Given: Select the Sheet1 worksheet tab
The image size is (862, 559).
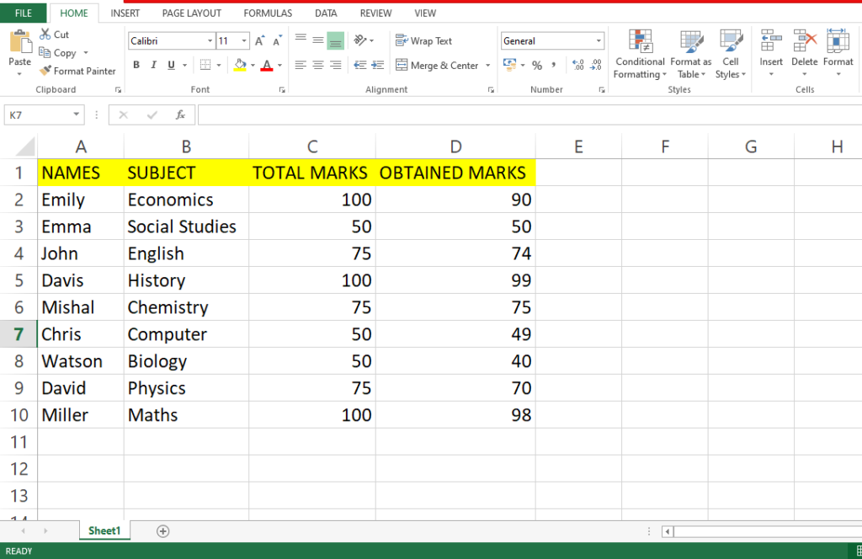Looking at the screenshot, I should (104, 530).
